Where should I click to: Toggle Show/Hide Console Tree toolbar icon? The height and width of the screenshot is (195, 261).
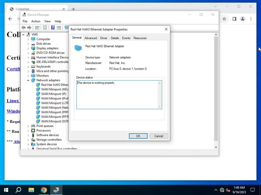pyautogui.click(x=37, y=27)
